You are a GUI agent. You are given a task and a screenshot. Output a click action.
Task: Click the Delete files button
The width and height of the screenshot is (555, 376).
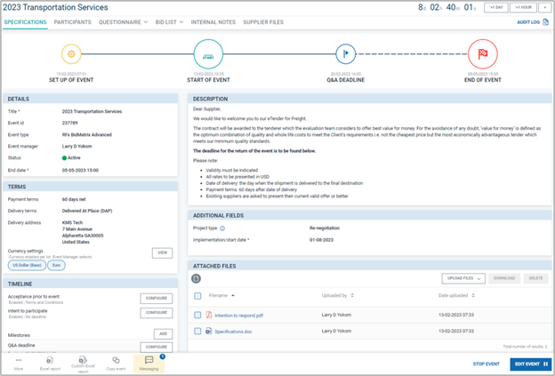tap(536, 278)
